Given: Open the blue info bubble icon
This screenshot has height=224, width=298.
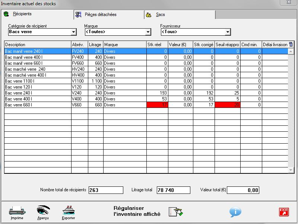Looking at the screenshot, I should 235,212.
